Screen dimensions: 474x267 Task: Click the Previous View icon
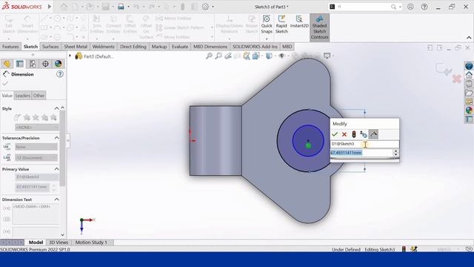point(228,56)
